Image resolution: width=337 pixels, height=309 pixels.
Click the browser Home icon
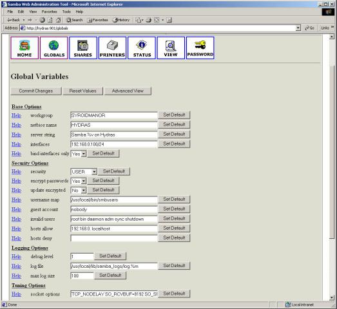(58, 20)
